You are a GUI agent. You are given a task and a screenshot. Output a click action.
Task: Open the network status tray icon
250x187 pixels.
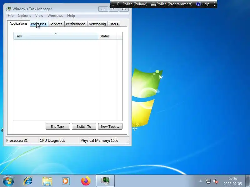[x=208, y=181]
